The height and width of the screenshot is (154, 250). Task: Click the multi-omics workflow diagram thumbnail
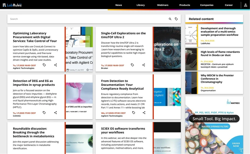[x=191, y=36]
